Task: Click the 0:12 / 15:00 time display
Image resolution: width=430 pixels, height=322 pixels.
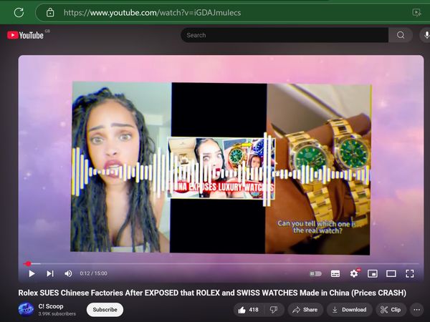Action: (x=93, y=273)
